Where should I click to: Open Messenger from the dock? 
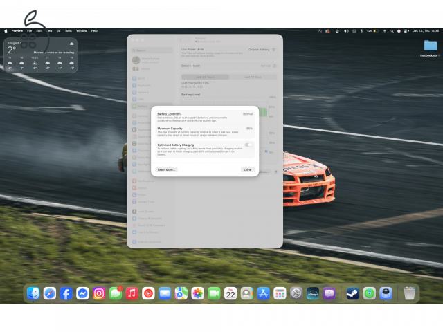[82, 293]
